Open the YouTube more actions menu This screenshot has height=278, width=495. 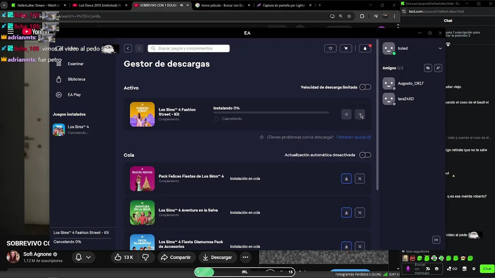245,257
